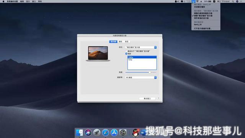Open QQ penguin app in Dock

(x=136, y=133)
